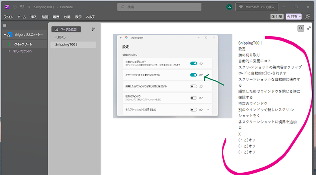The height and width of the screenshot is (175, 316).
Task: Toggle スクリーンショットを自動的に保存する switch
Action: click(194, 74)
